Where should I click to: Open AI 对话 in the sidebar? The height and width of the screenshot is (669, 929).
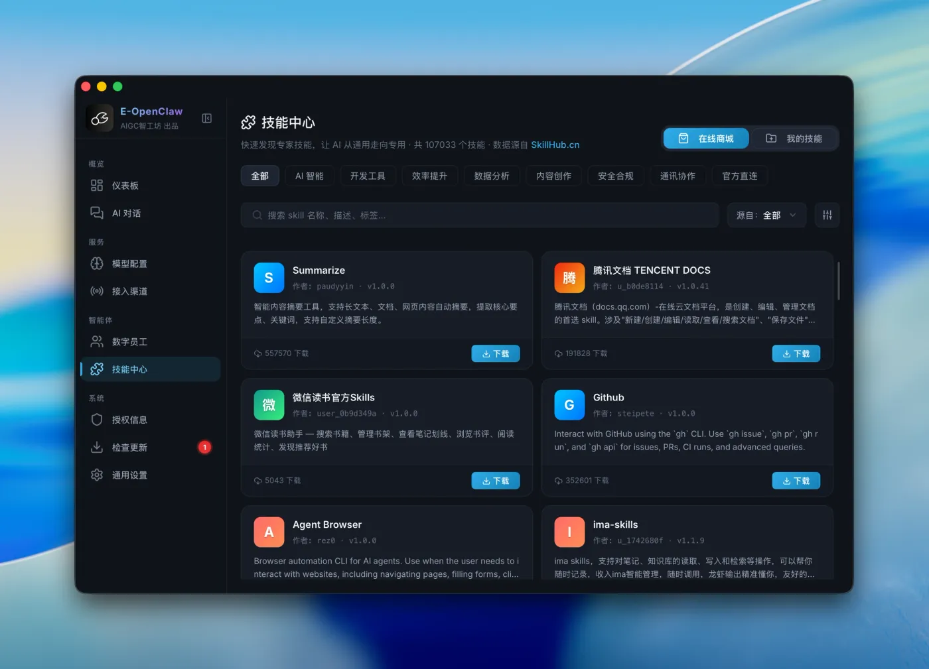click(x=151, y=213)
